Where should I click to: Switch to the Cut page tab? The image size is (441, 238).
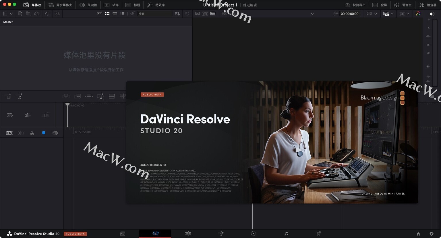tap(155, 233)
